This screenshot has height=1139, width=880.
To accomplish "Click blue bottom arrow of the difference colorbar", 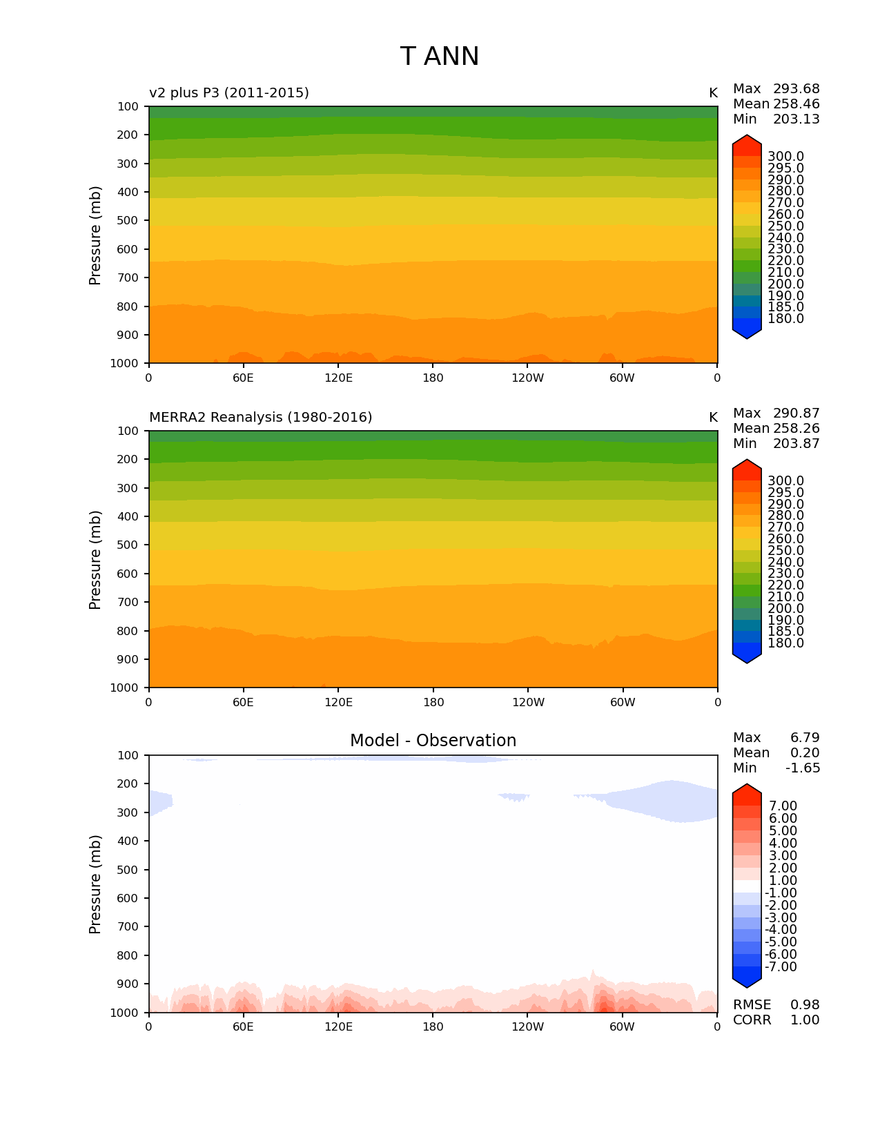I will [x=746, y=977].
